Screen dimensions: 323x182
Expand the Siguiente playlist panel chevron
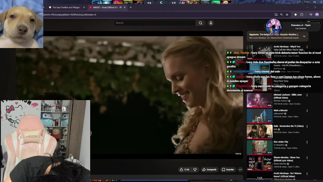pyautogui.click(x=304, y=36)
